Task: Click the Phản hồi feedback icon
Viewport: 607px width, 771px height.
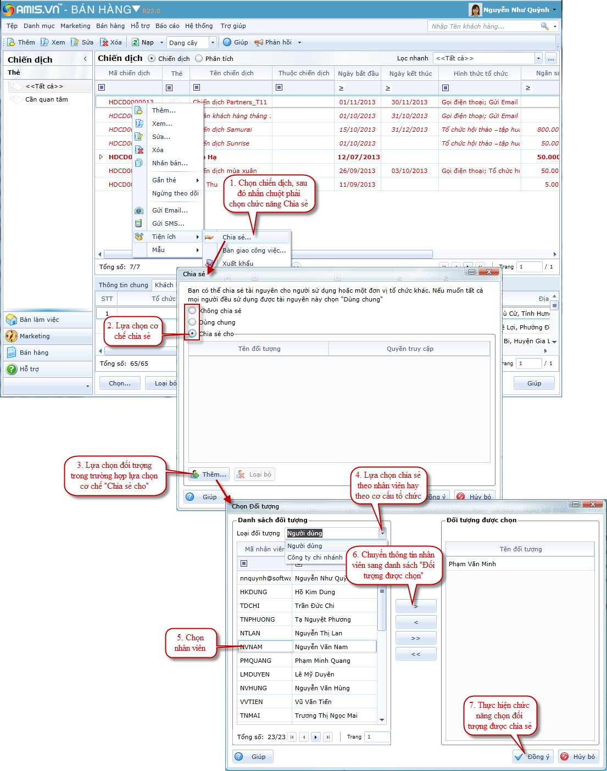Action: (259, 42)
